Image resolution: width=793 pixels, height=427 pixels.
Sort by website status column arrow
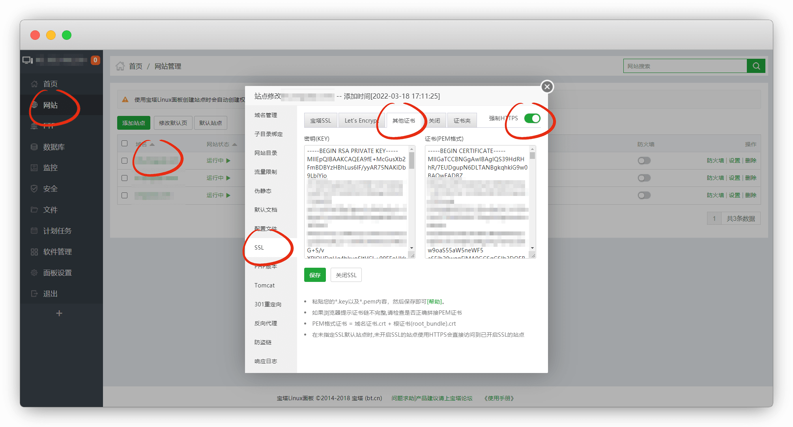click(235, 145)
